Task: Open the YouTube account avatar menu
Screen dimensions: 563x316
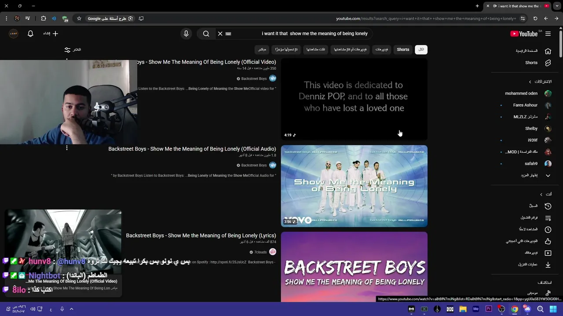Action: 14,34
